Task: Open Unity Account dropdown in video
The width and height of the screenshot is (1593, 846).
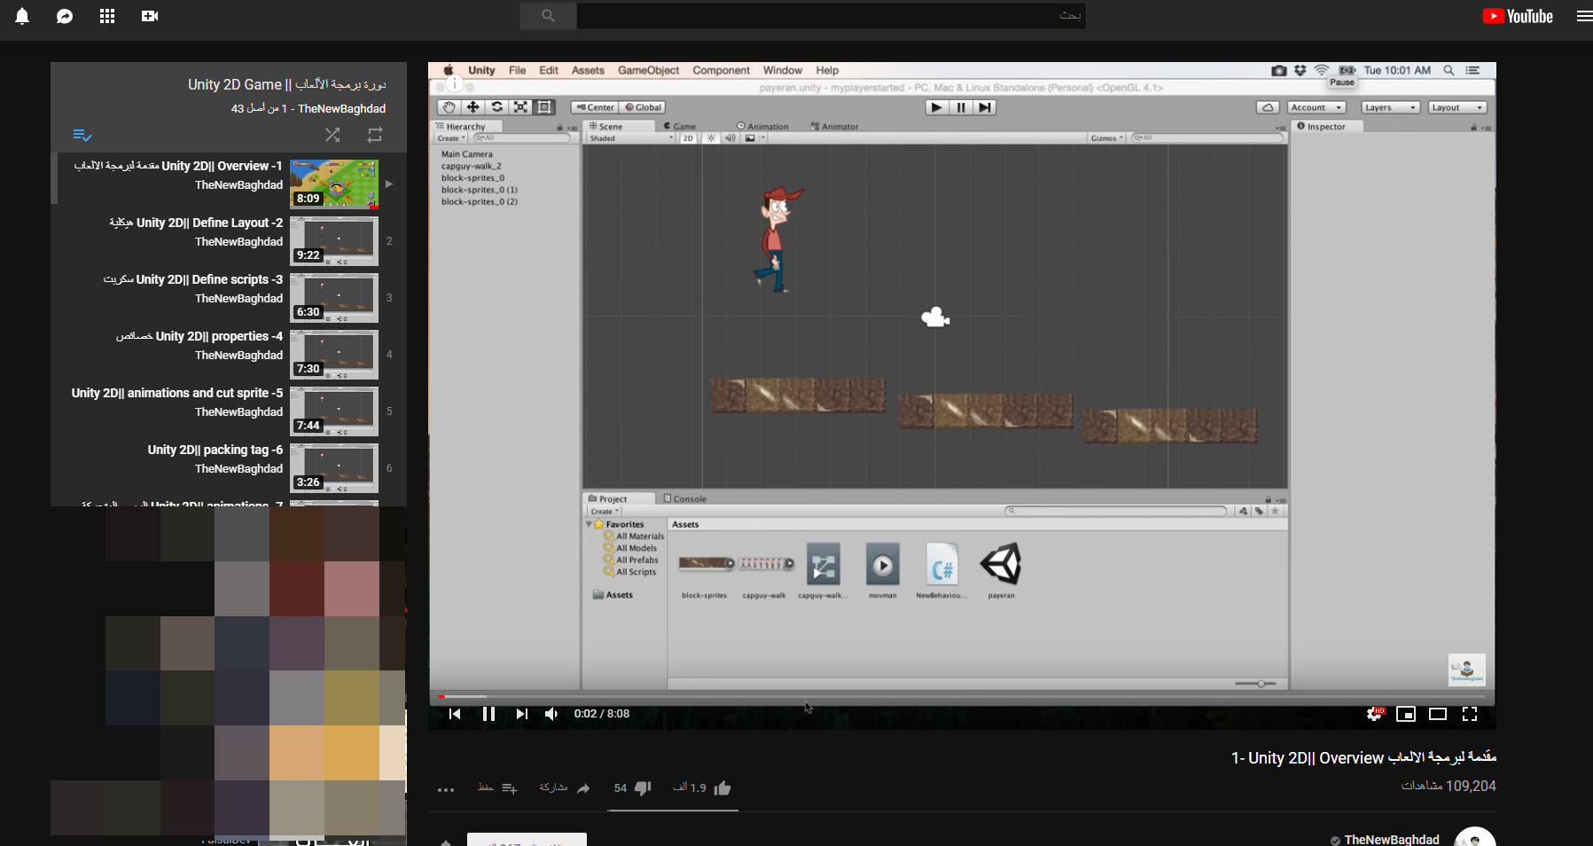Action: (1317, 107)
